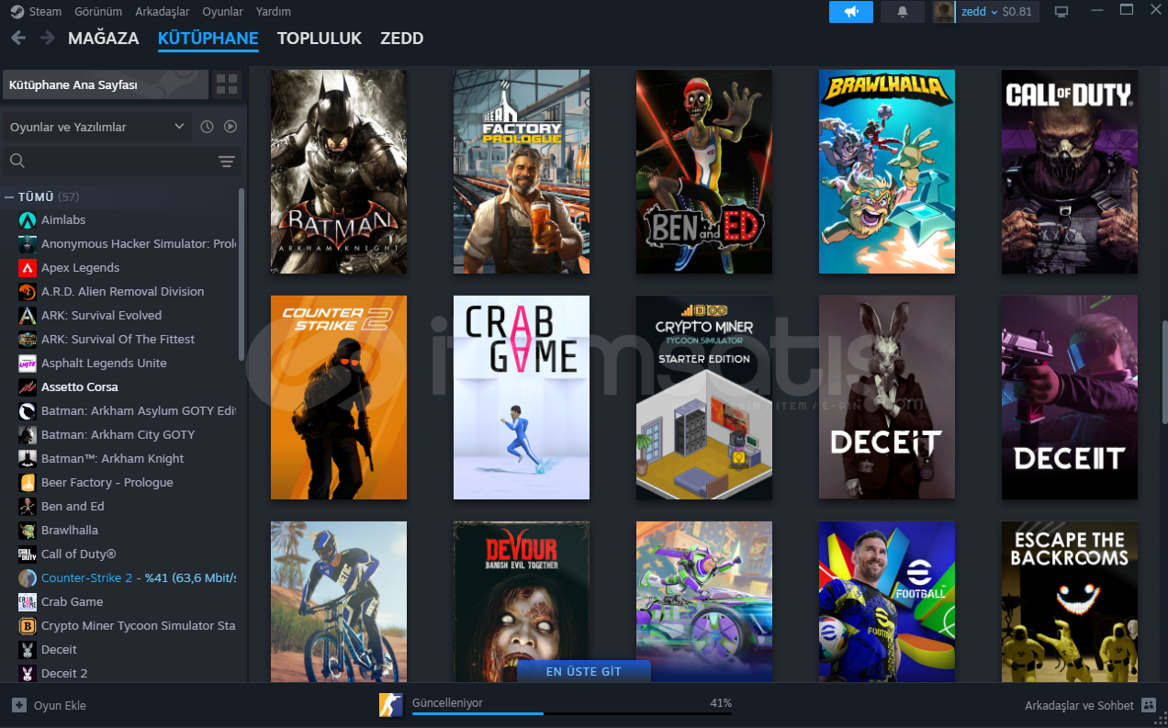The width and height of the screenshot is (1168, 728).
Task: Switch to Big Picture mode icon
Action: 1062,12
